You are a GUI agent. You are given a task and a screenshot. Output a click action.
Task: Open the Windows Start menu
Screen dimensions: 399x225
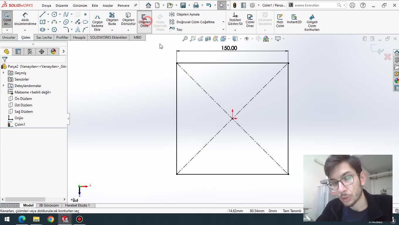(x=7, y=219)
